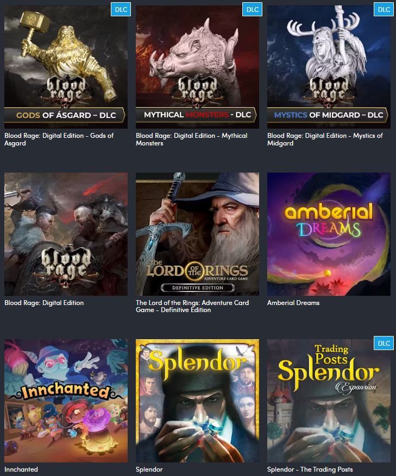The image size is (396, 476).
Task: Open the Splendor base game cover
Action: 197,401
